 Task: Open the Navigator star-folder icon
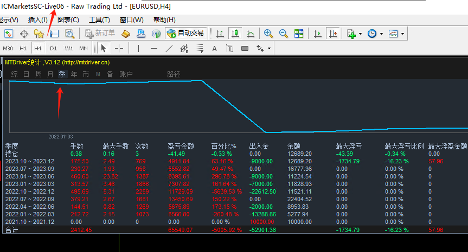pos(39,34)
